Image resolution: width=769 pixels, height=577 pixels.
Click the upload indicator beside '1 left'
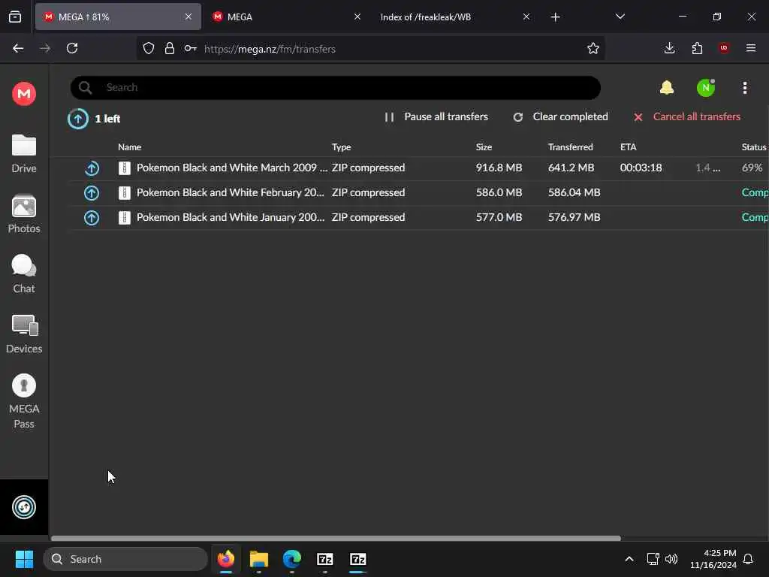(78, 118)
